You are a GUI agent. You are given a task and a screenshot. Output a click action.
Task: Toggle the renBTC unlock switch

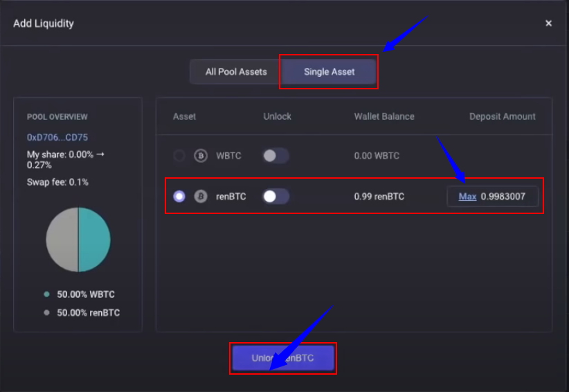(x=276, y=197)
